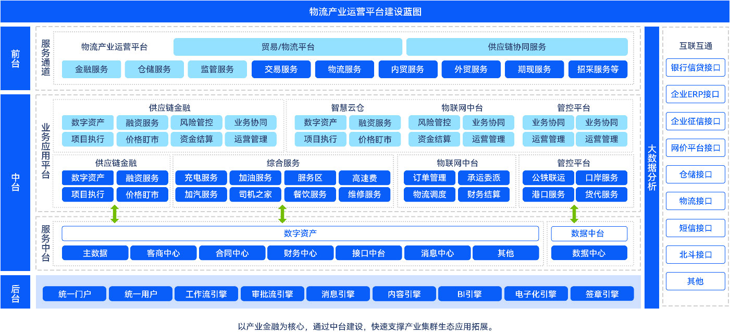Open the 供应链协同服务 block
The height and width of the screenshot is (332, 730).
517,47
